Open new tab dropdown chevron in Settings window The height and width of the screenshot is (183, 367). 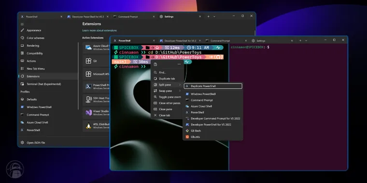[x=214, y=16]
